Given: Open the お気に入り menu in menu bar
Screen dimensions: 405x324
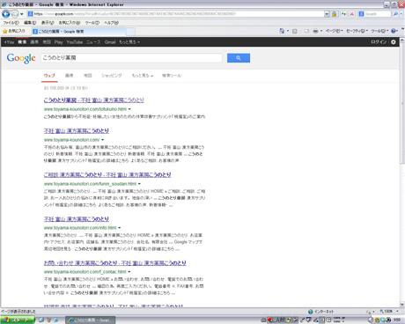Looking at the screenshot, I should (70, 23).
